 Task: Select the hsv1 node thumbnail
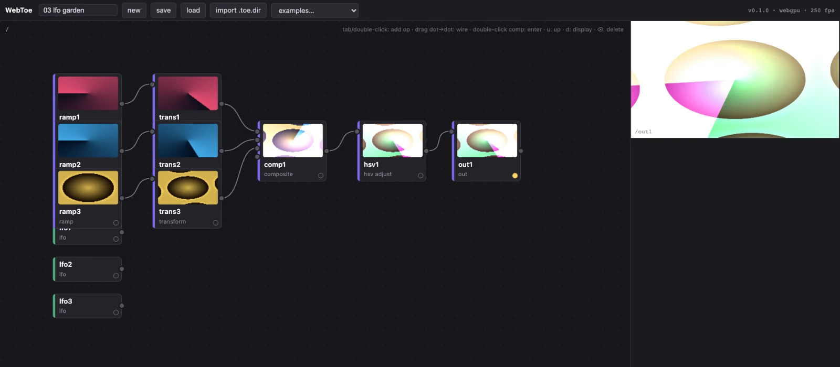tap(393, 141)
